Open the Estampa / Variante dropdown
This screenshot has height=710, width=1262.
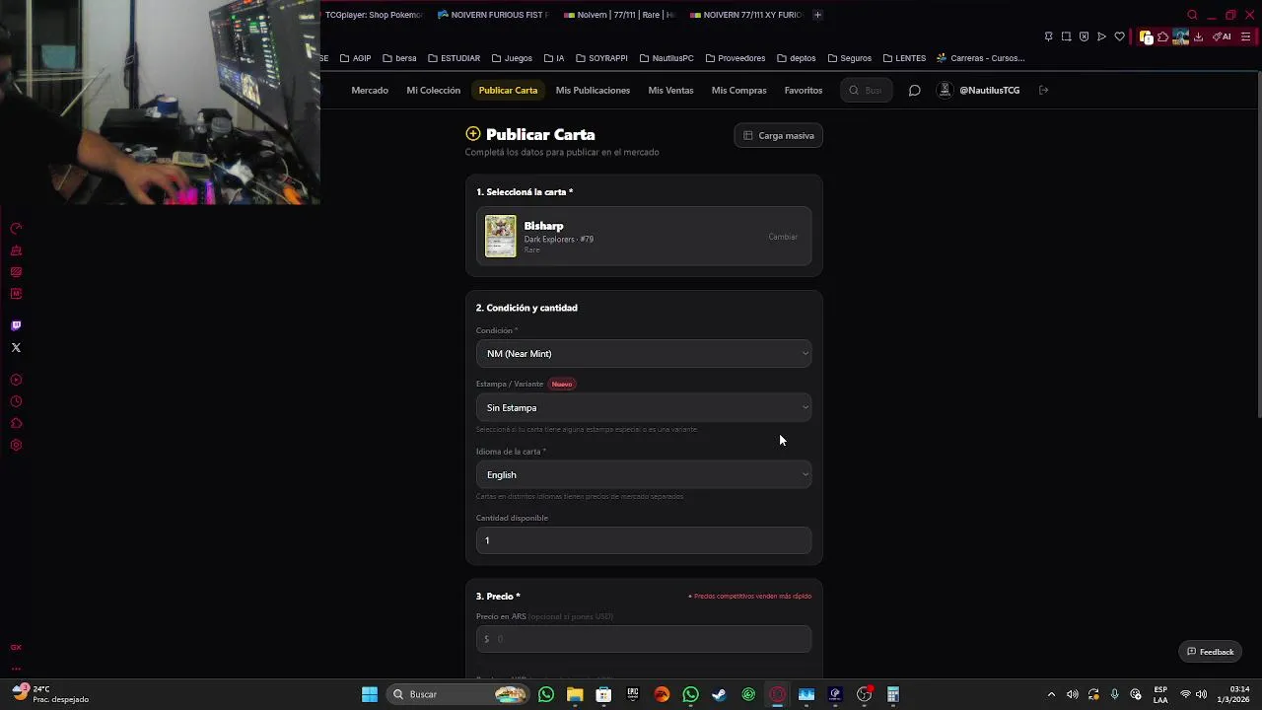pyautogui.click(x=644, y=407)
